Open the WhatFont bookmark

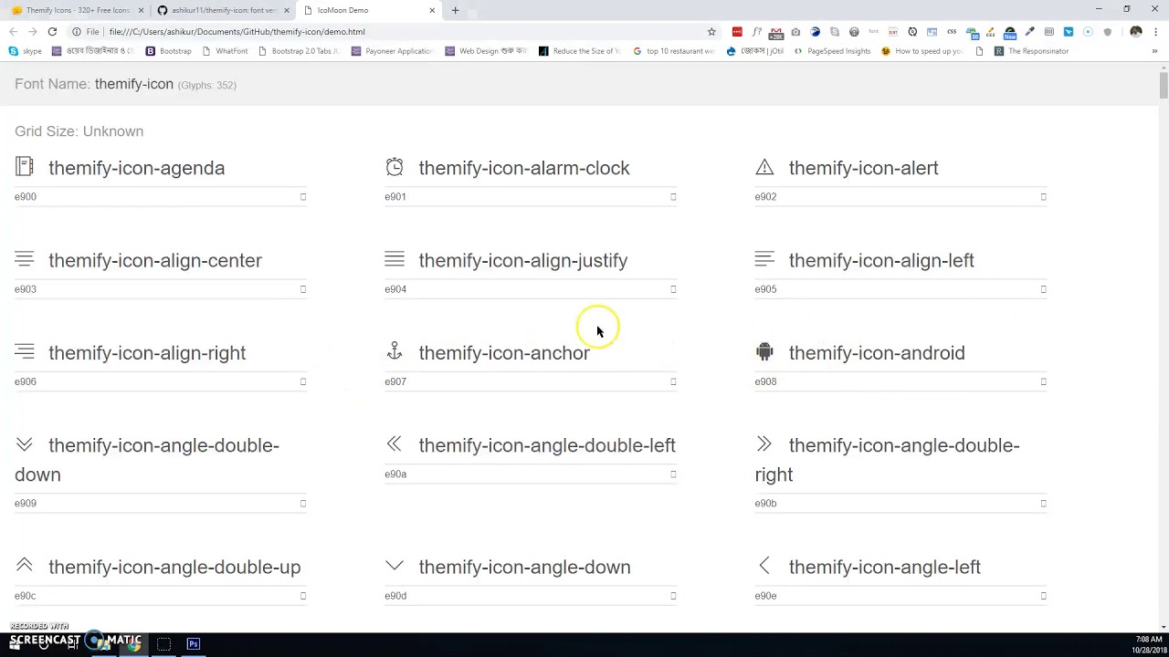click(226, 51)
